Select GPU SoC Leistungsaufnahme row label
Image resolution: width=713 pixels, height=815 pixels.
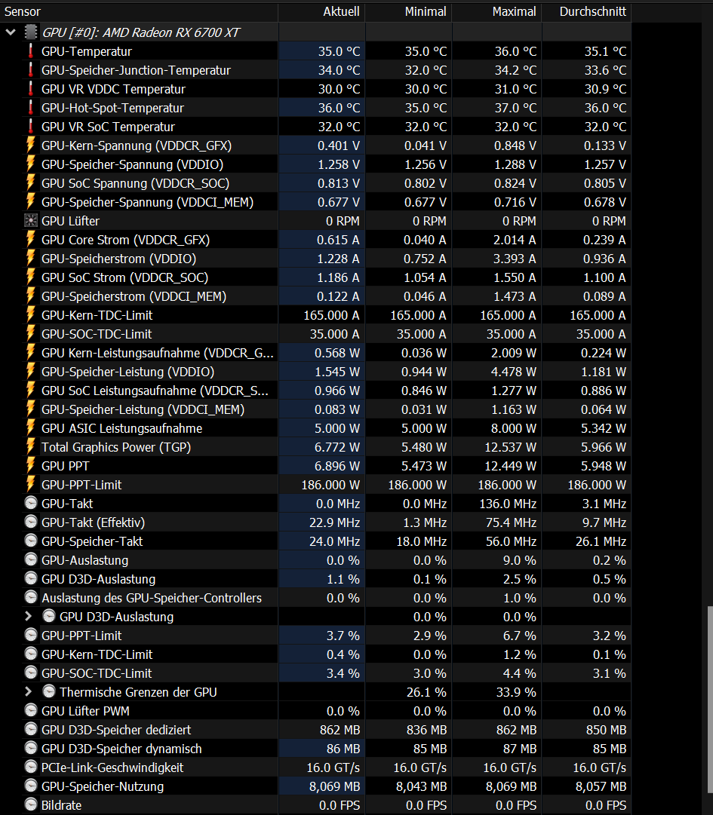(x=155, y=391)
